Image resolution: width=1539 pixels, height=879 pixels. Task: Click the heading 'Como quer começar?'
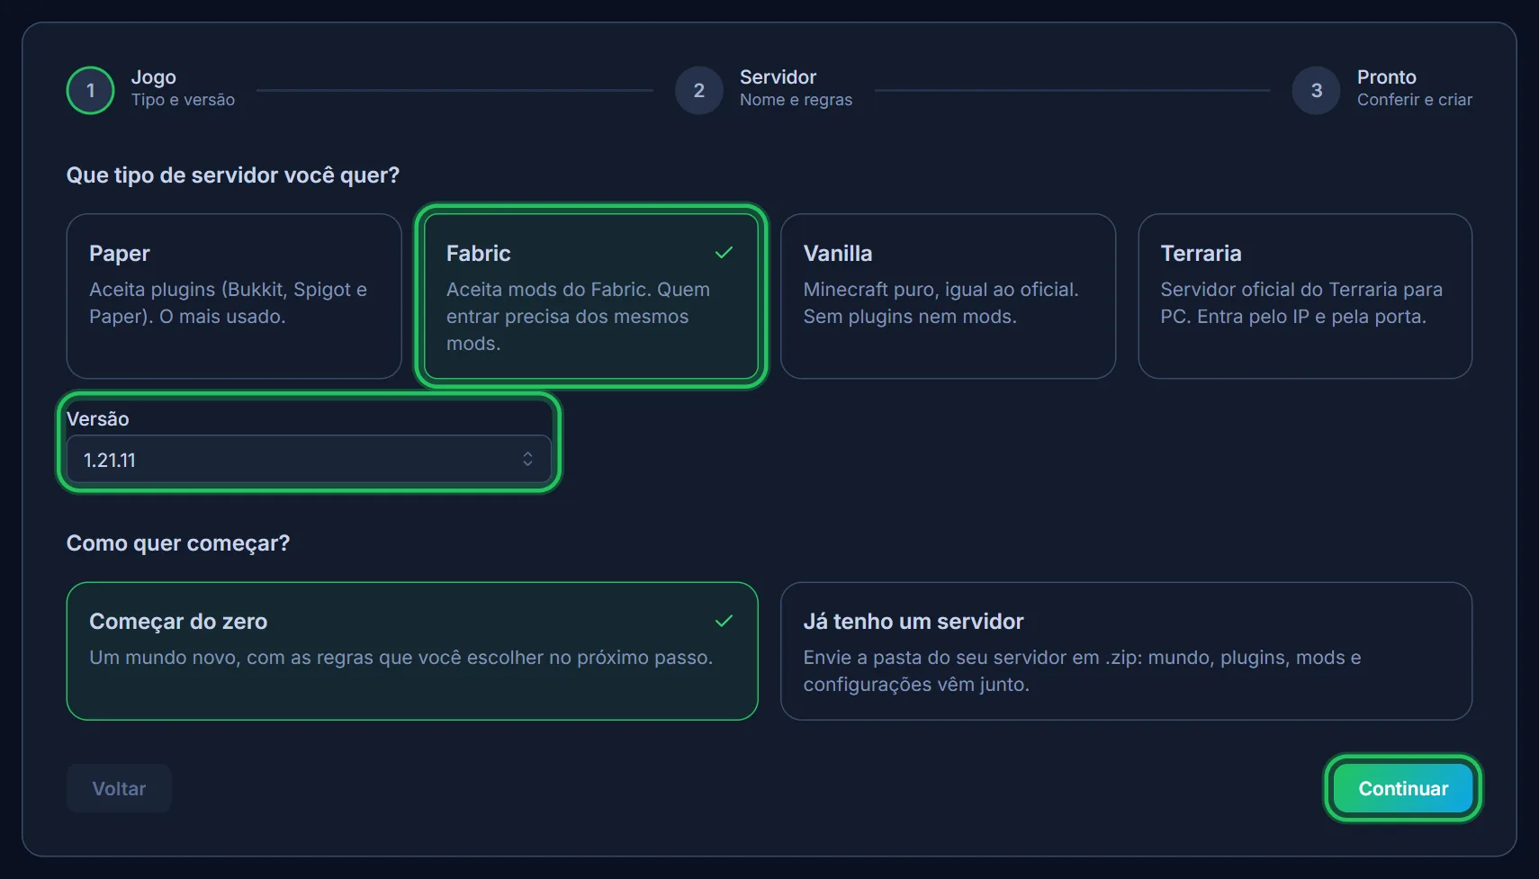178,543
